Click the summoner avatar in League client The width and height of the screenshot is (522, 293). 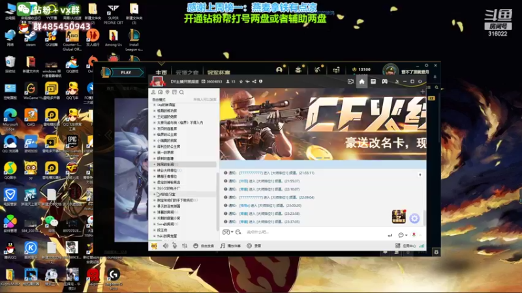[x=390, y=70]
